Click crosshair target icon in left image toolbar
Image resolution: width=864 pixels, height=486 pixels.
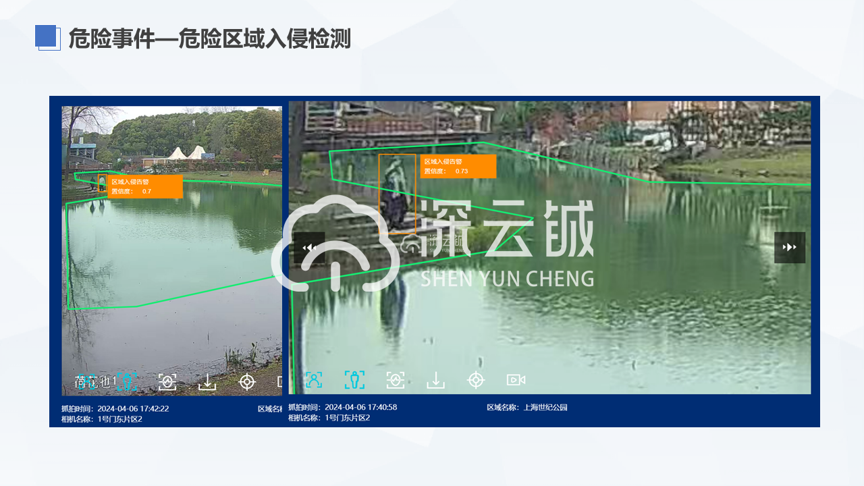(248, 381)
